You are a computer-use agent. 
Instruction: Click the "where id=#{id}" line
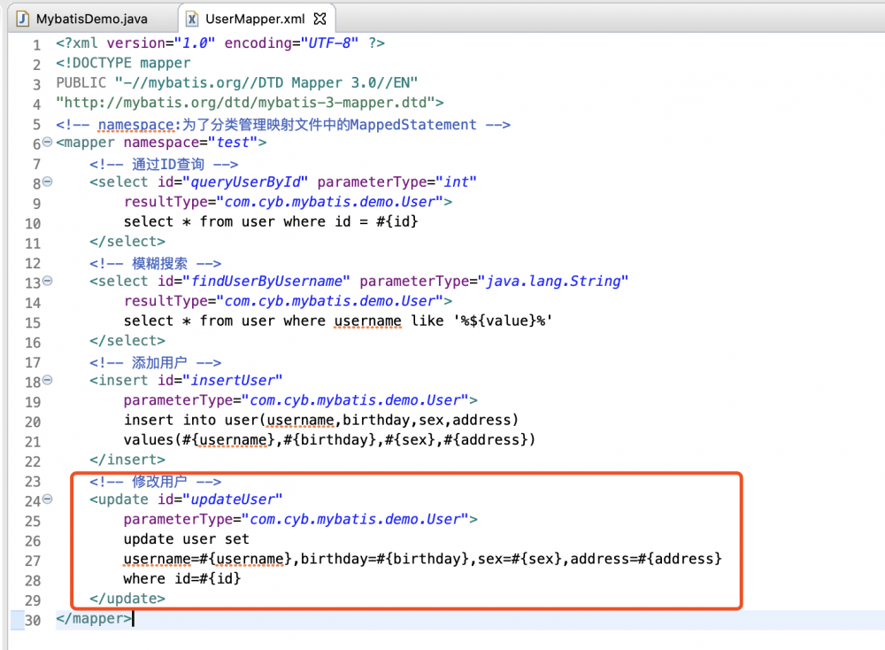(182, 579)
